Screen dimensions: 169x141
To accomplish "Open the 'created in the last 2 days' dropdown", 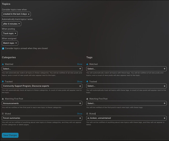I will [x=16, y=14].
